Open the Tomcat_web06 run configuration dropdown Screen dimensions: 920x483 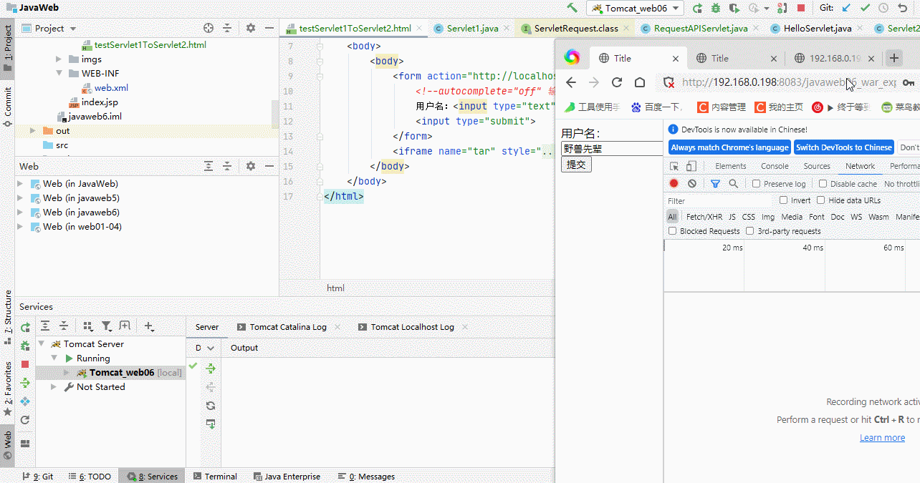tap(635, 8)
